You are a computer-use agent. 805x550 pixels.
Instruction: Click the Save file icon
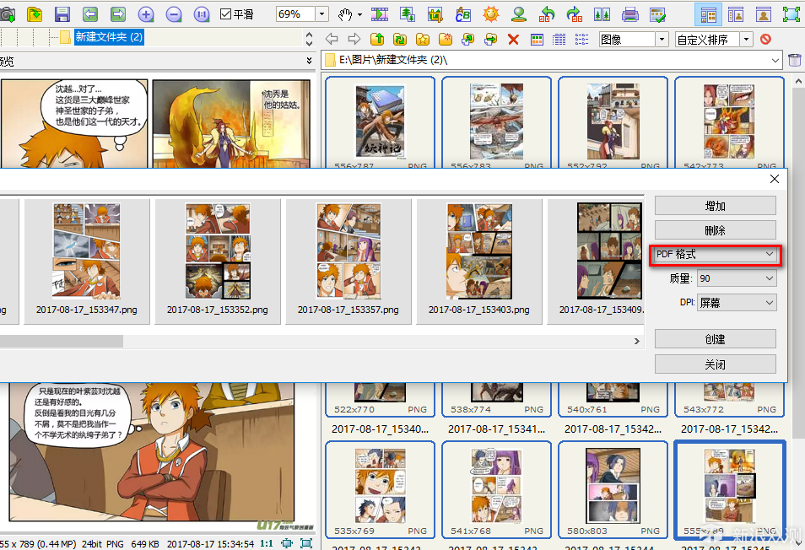point(62,13)
